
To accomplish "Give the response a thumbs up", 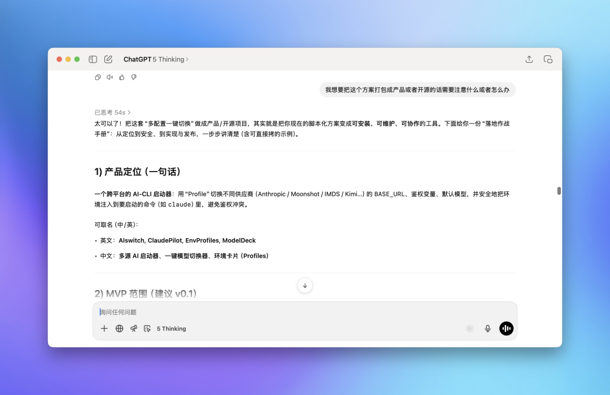I will 122,77.
